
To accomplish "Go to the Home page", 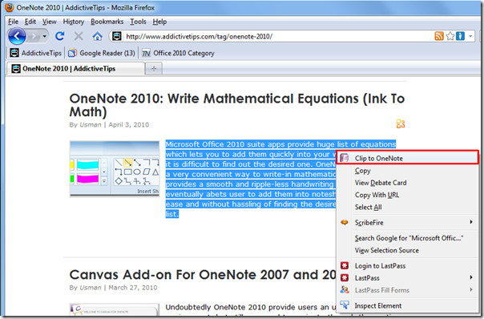I will (x=98, y=36).
